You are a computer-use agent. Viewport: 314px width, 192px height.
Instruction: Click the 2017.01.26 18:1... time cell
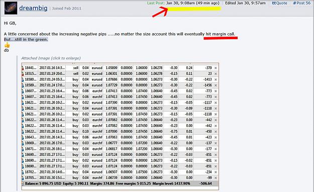coord(52,149)
